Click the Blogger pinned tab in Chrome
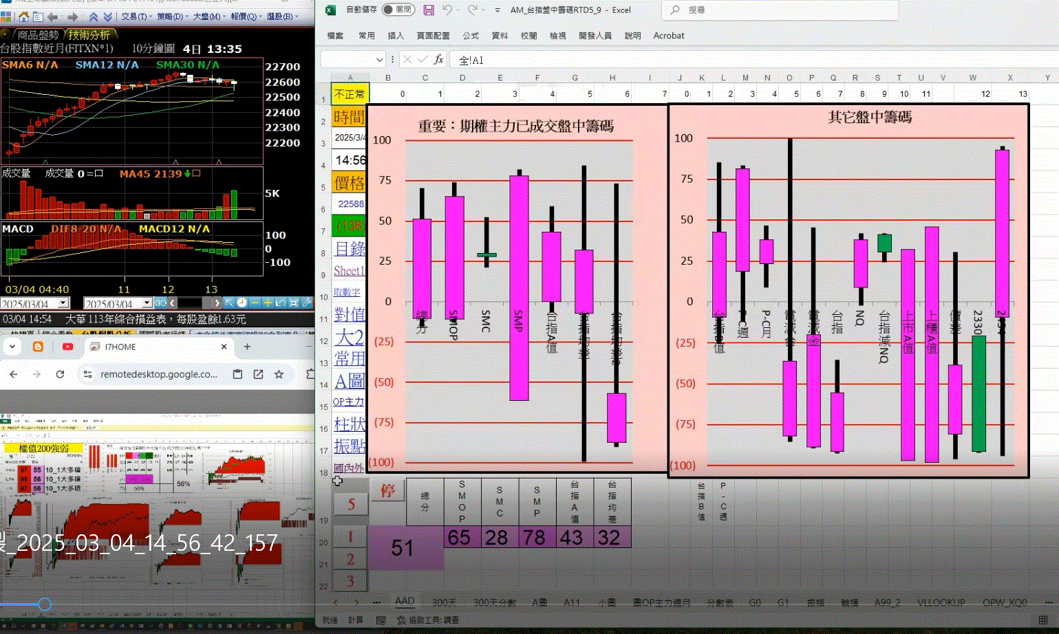This screenshot has width=1059, height=634. (x=38, y=347)
